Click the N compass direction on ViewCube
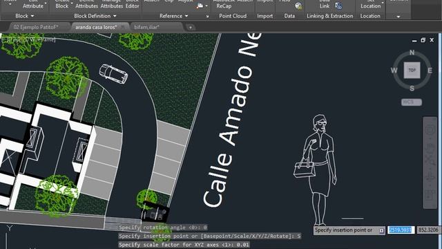 point(412,53)
